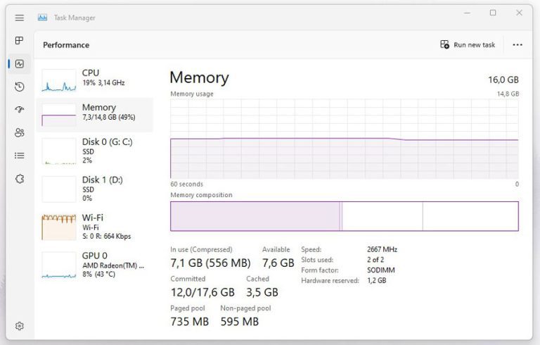
Task: Open Task Manager settings gear
Action: [20, 326]
